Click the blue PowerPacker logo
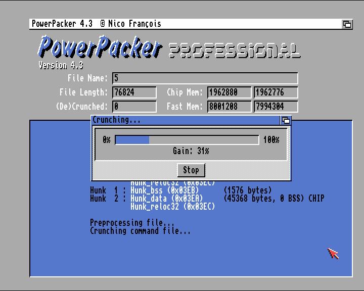Image resolution: width=364 pixels, height=291 pixels. click(x=100, y=47)
